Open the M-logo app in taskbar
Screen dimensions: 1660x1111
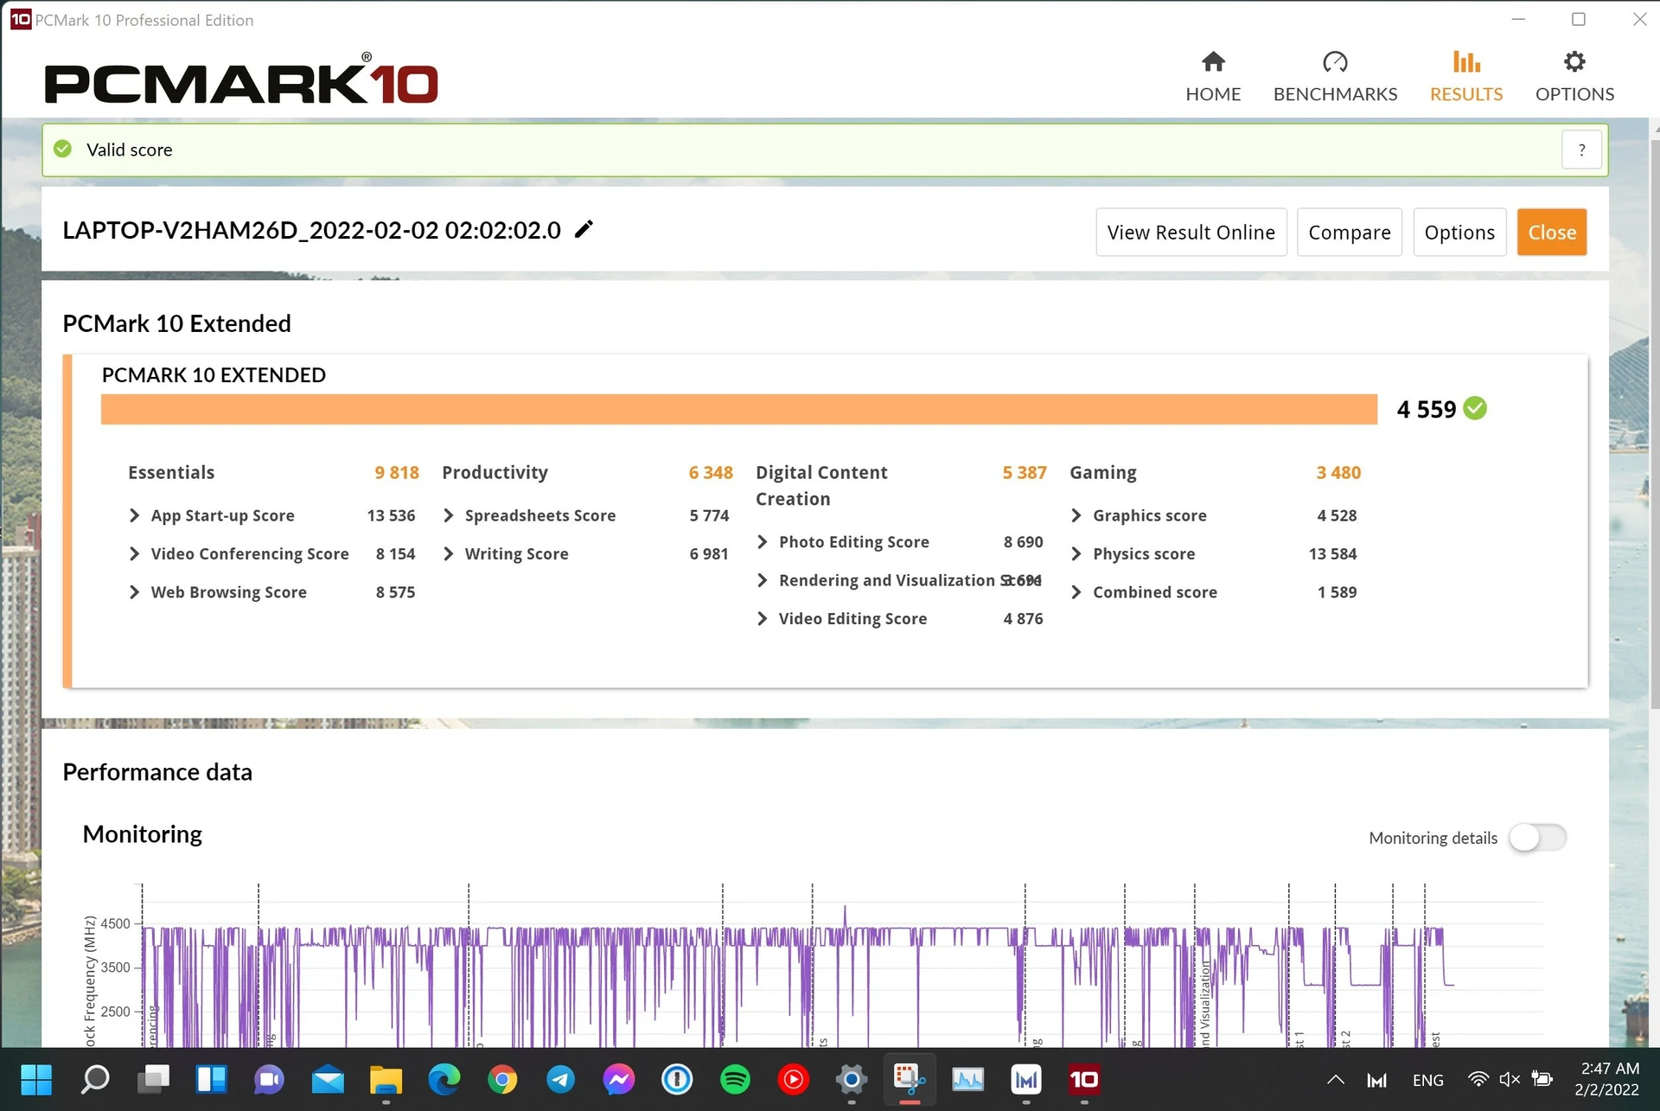click(x=1026, y=1080)
